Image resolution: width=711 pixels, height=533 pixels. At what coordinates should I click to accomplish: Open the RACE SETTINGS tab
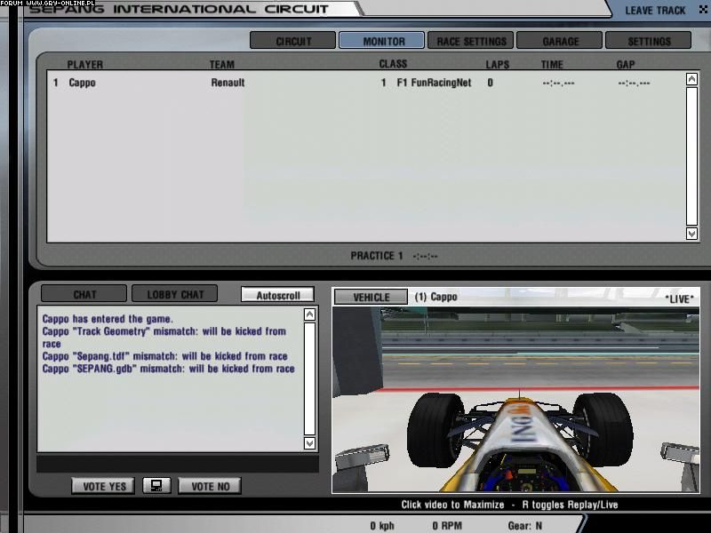tap(471, 41)
